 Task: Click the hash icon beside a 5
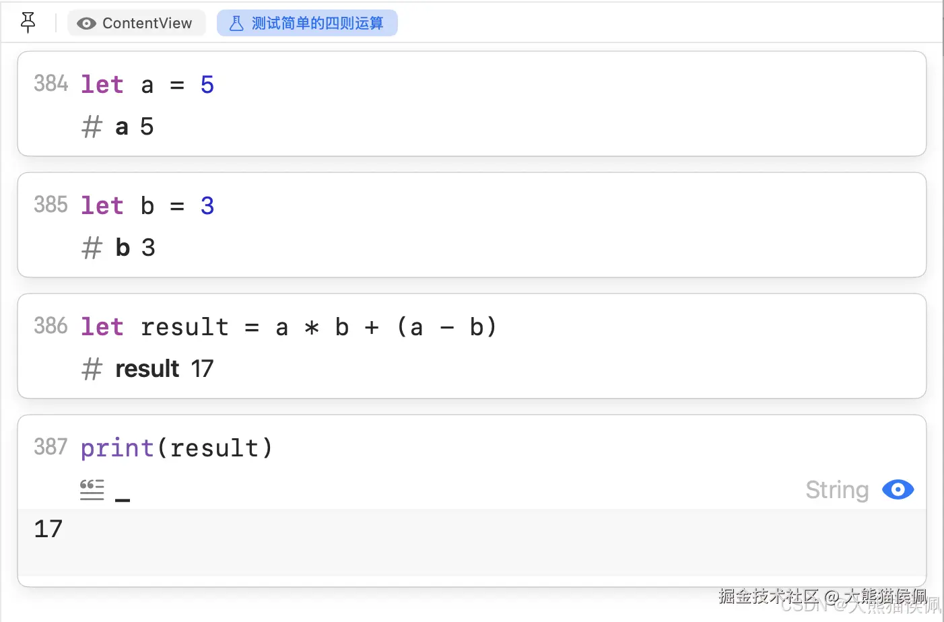(x=92, y=127)
